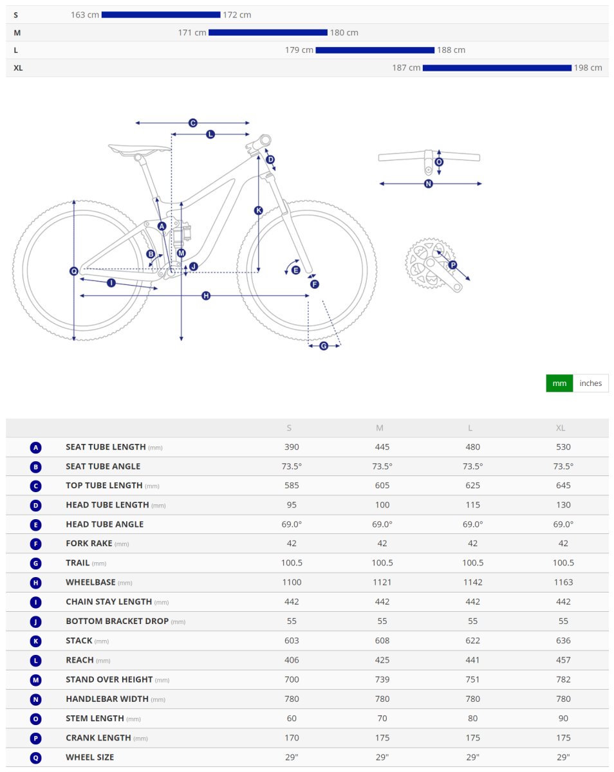The height and width of the screenshot is (772, 614).
Task: Click the K marker beside Stack
Action: tap(36, 641)
